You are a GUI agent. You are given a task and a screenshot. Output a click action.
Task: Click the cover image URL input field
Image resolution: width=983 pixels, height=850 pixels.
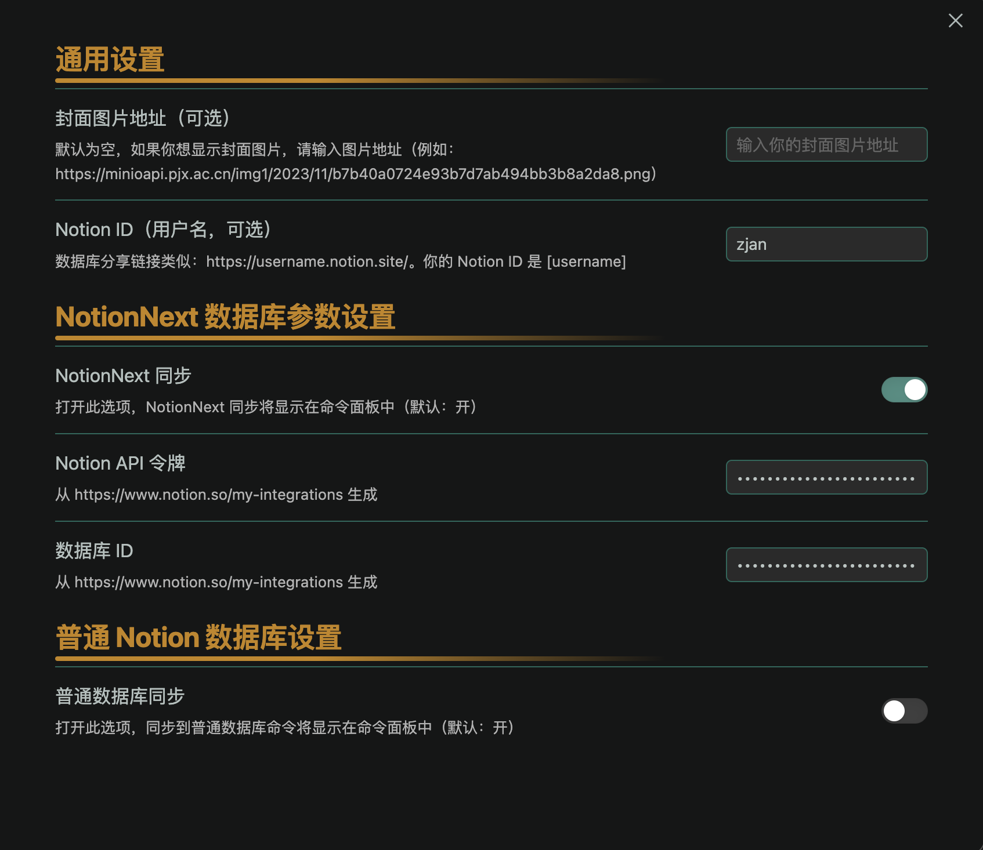pos(826,144)
